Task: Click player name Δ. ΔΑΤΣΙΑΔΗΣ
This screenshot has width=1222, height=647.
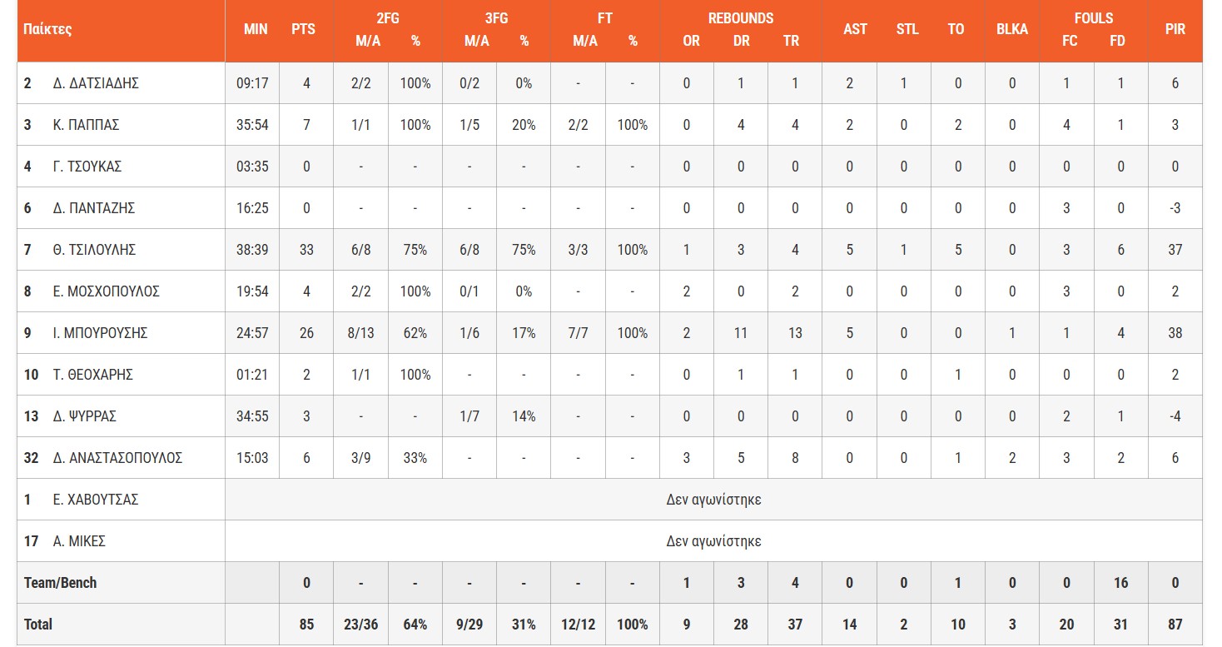Action: point(95,83)
